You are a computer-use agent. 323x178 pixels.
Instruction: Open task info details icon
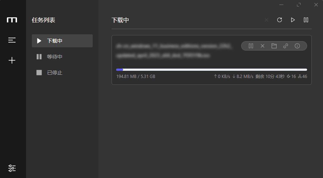[x=297, y=46]
